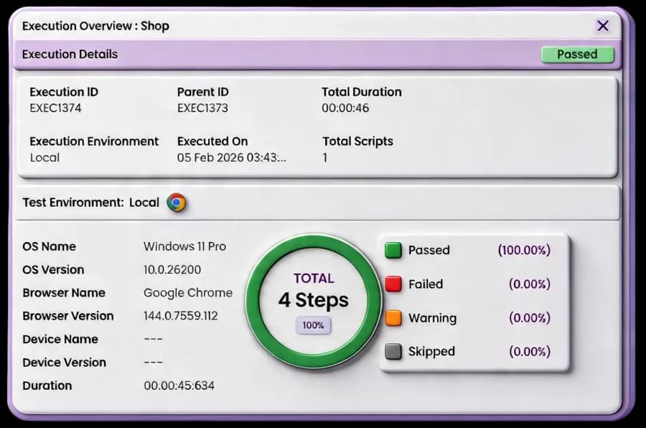Screen dimensions: 646x428
Task: Click the Test Environment: Local label
Action: pyautogui.click(x=90, y=203)
